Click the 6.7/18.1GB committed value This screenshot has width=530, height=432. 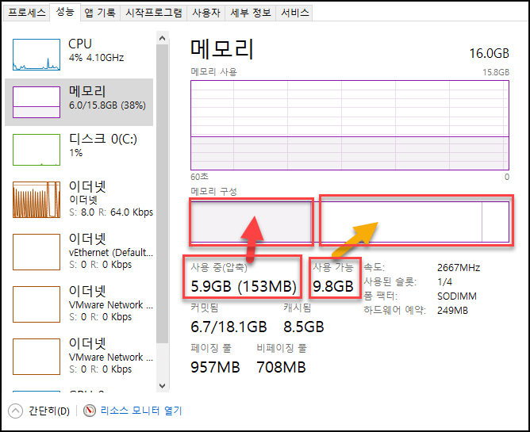pyautogui.click(x=229, y=327)
